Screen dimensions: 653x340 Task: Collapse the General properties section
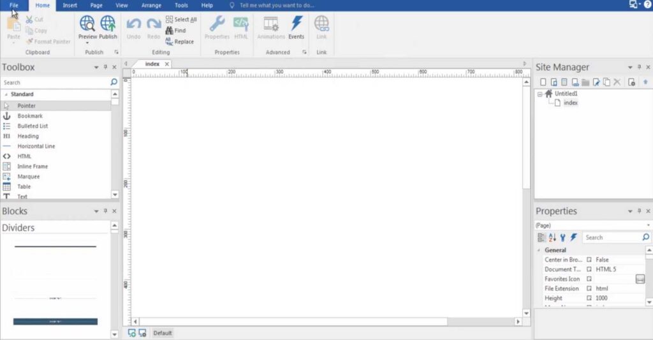click(x=539, y=251)
